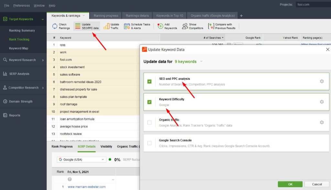This screenshot has height=190, width=331.
Task: Switch to Ranking progress tab
Action: pyautogui.click(x=106, y=16)
